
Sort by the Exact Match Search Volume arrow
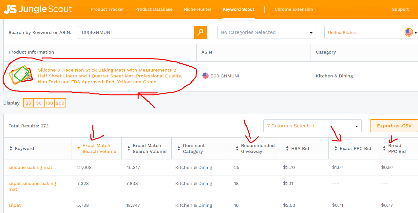pos(78,148)
